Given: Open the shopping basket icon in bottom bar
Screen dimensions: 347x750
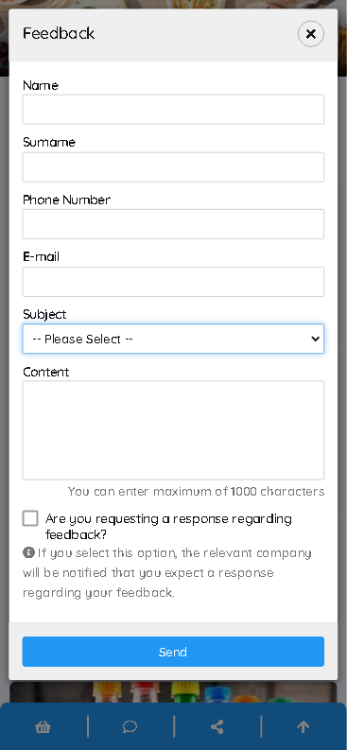Looking at the screenshot, I should point(43,727).
